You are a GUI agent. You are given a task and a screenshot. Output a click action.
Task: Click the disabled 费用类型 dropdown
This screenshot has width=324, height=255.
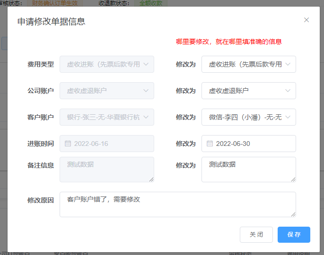[x=106, y=64]
